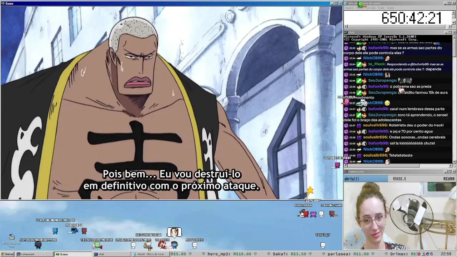Click the chat horizontal scrollbar left arrow
The width and height of the screenshot is (457, 257).
[346, 166]
